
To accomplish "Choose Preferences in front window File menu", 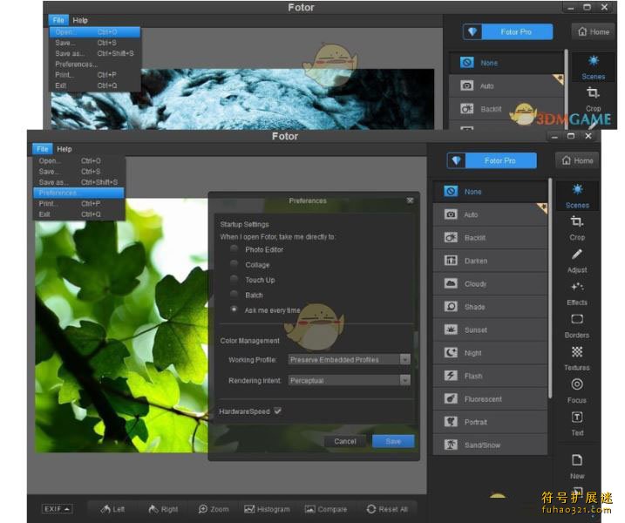I will pyautogui.click(x=79, y=193).
